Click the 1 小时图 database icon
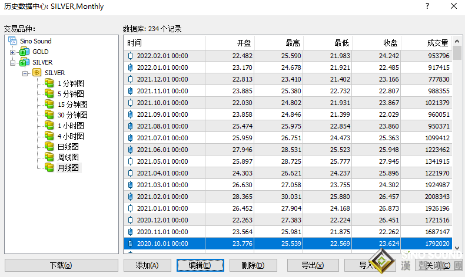Screen dimensions: 465x277 (49, 126)
